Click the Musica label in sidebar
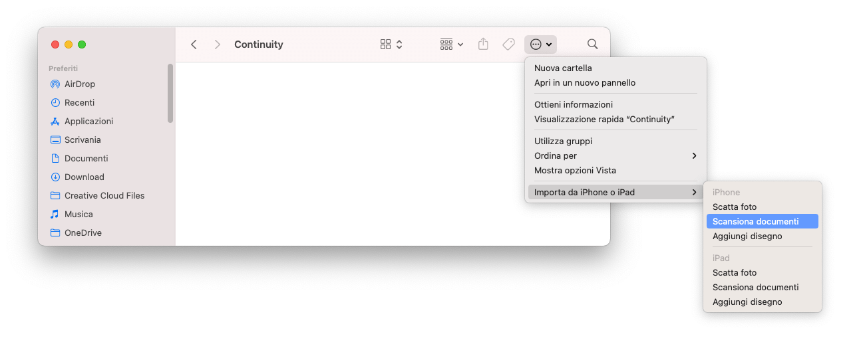865x362 pixels. tap(79, 215)
